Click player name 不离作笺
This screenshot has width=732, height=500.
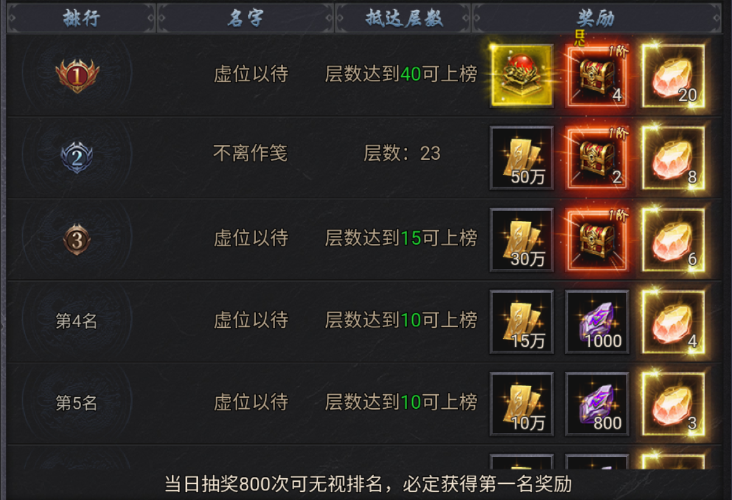pyautogui.click(x=250, y=153)
